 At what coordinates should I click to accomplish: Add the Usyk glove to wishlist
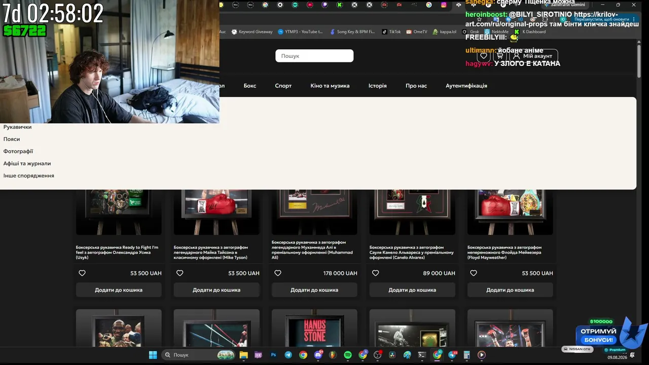82,273
